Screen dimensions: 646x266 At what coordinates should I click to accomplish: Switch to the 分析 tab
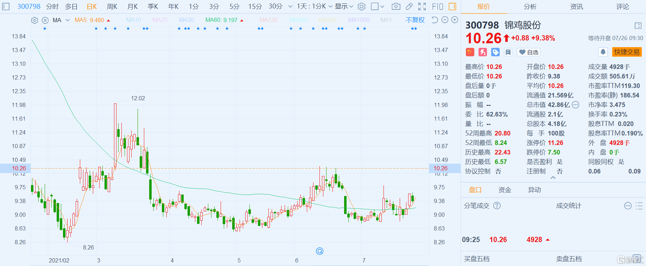pos(530,7)
